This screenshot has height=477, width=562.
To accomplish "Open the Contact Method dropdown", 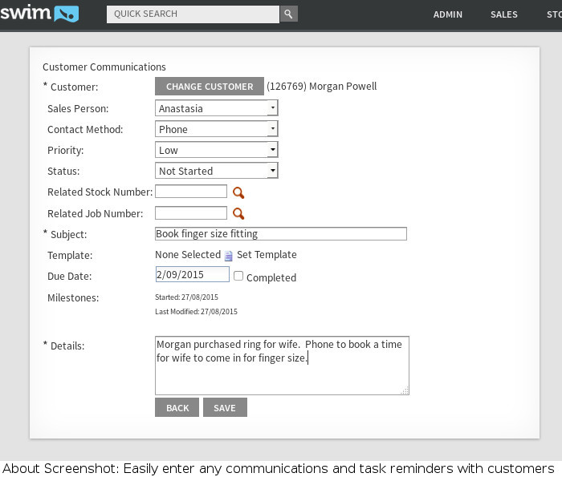I will [x=273, y=129].
